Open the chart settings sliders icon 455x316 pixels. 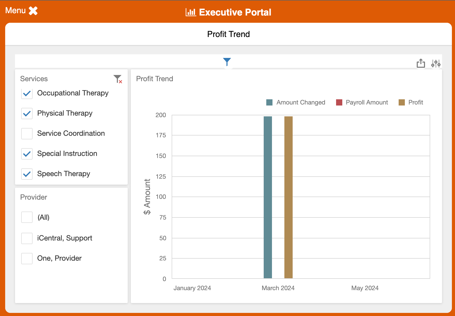pyautogui.click(x=436, y=63)
